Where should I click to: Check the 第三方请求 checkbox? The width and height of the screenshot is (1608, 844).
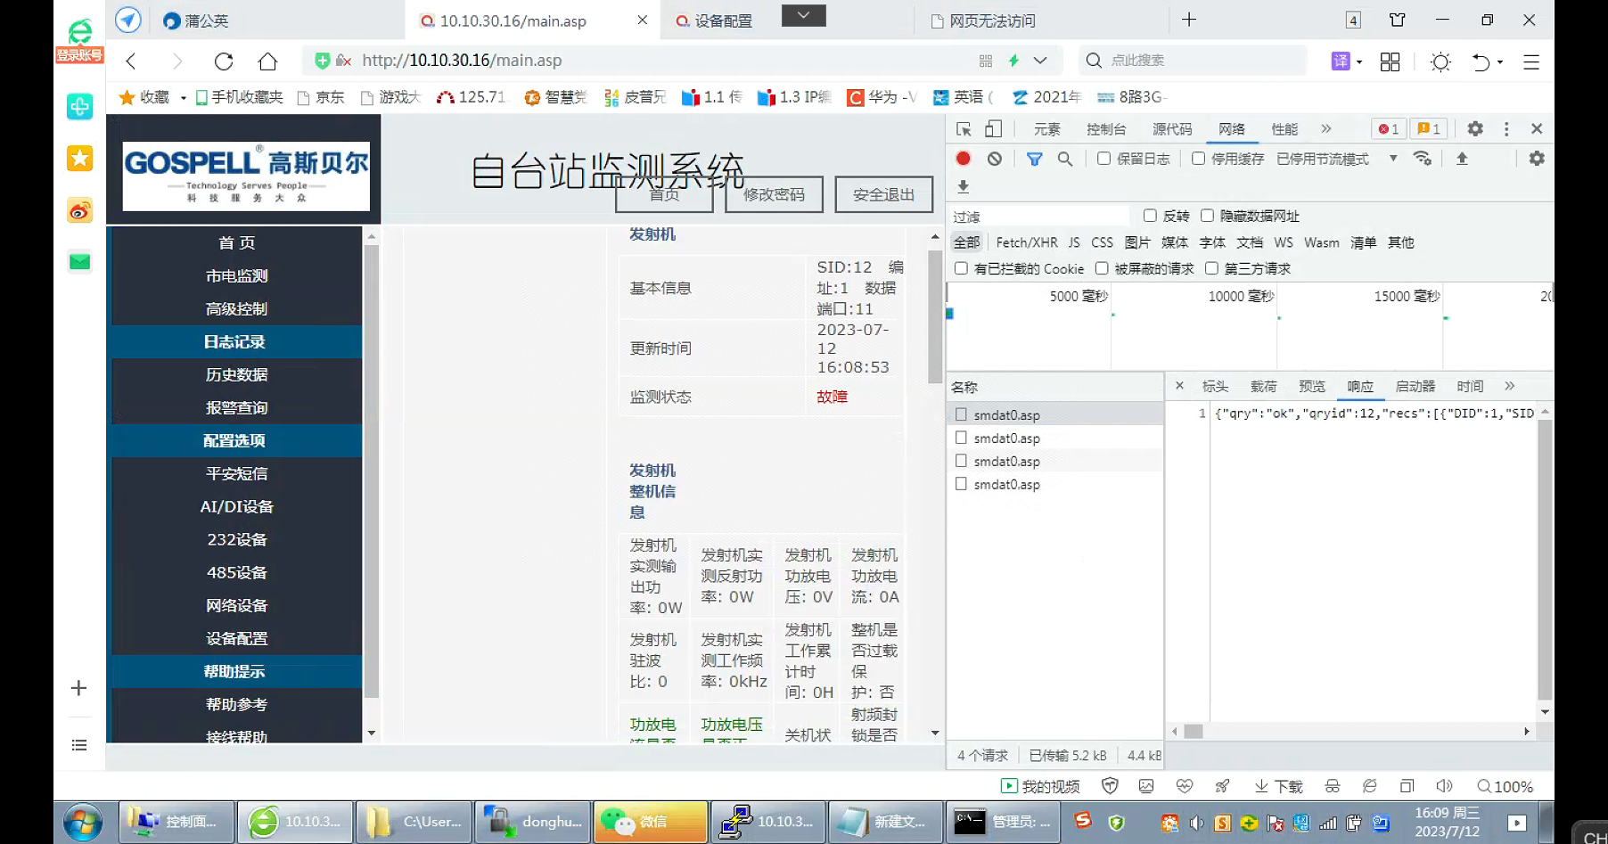coord(1211,268)
